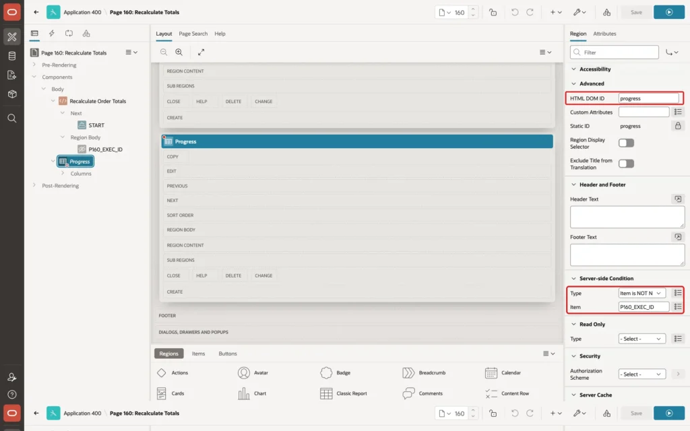Zoom out the layout view
The image size is (690, 431).
point(164,52)
